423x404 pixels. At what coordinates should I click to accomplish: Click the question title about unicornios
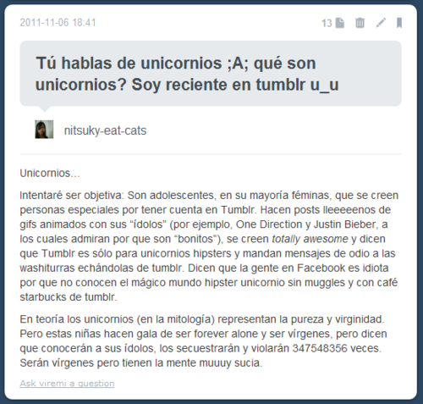click(187, 74)
